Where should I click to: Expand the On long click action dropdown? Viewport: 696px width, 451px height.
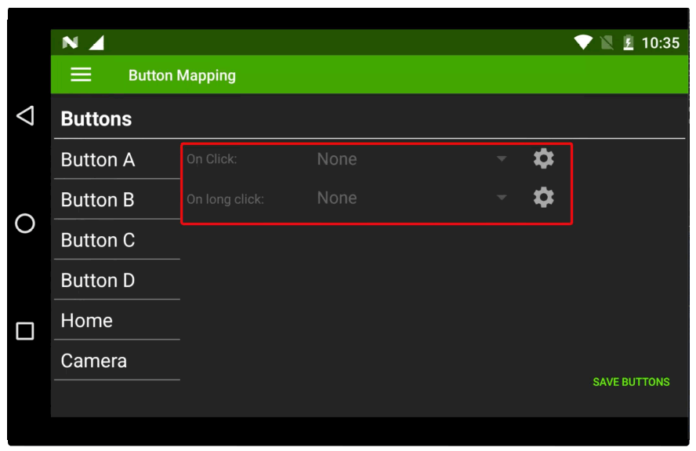pos(411,198)
